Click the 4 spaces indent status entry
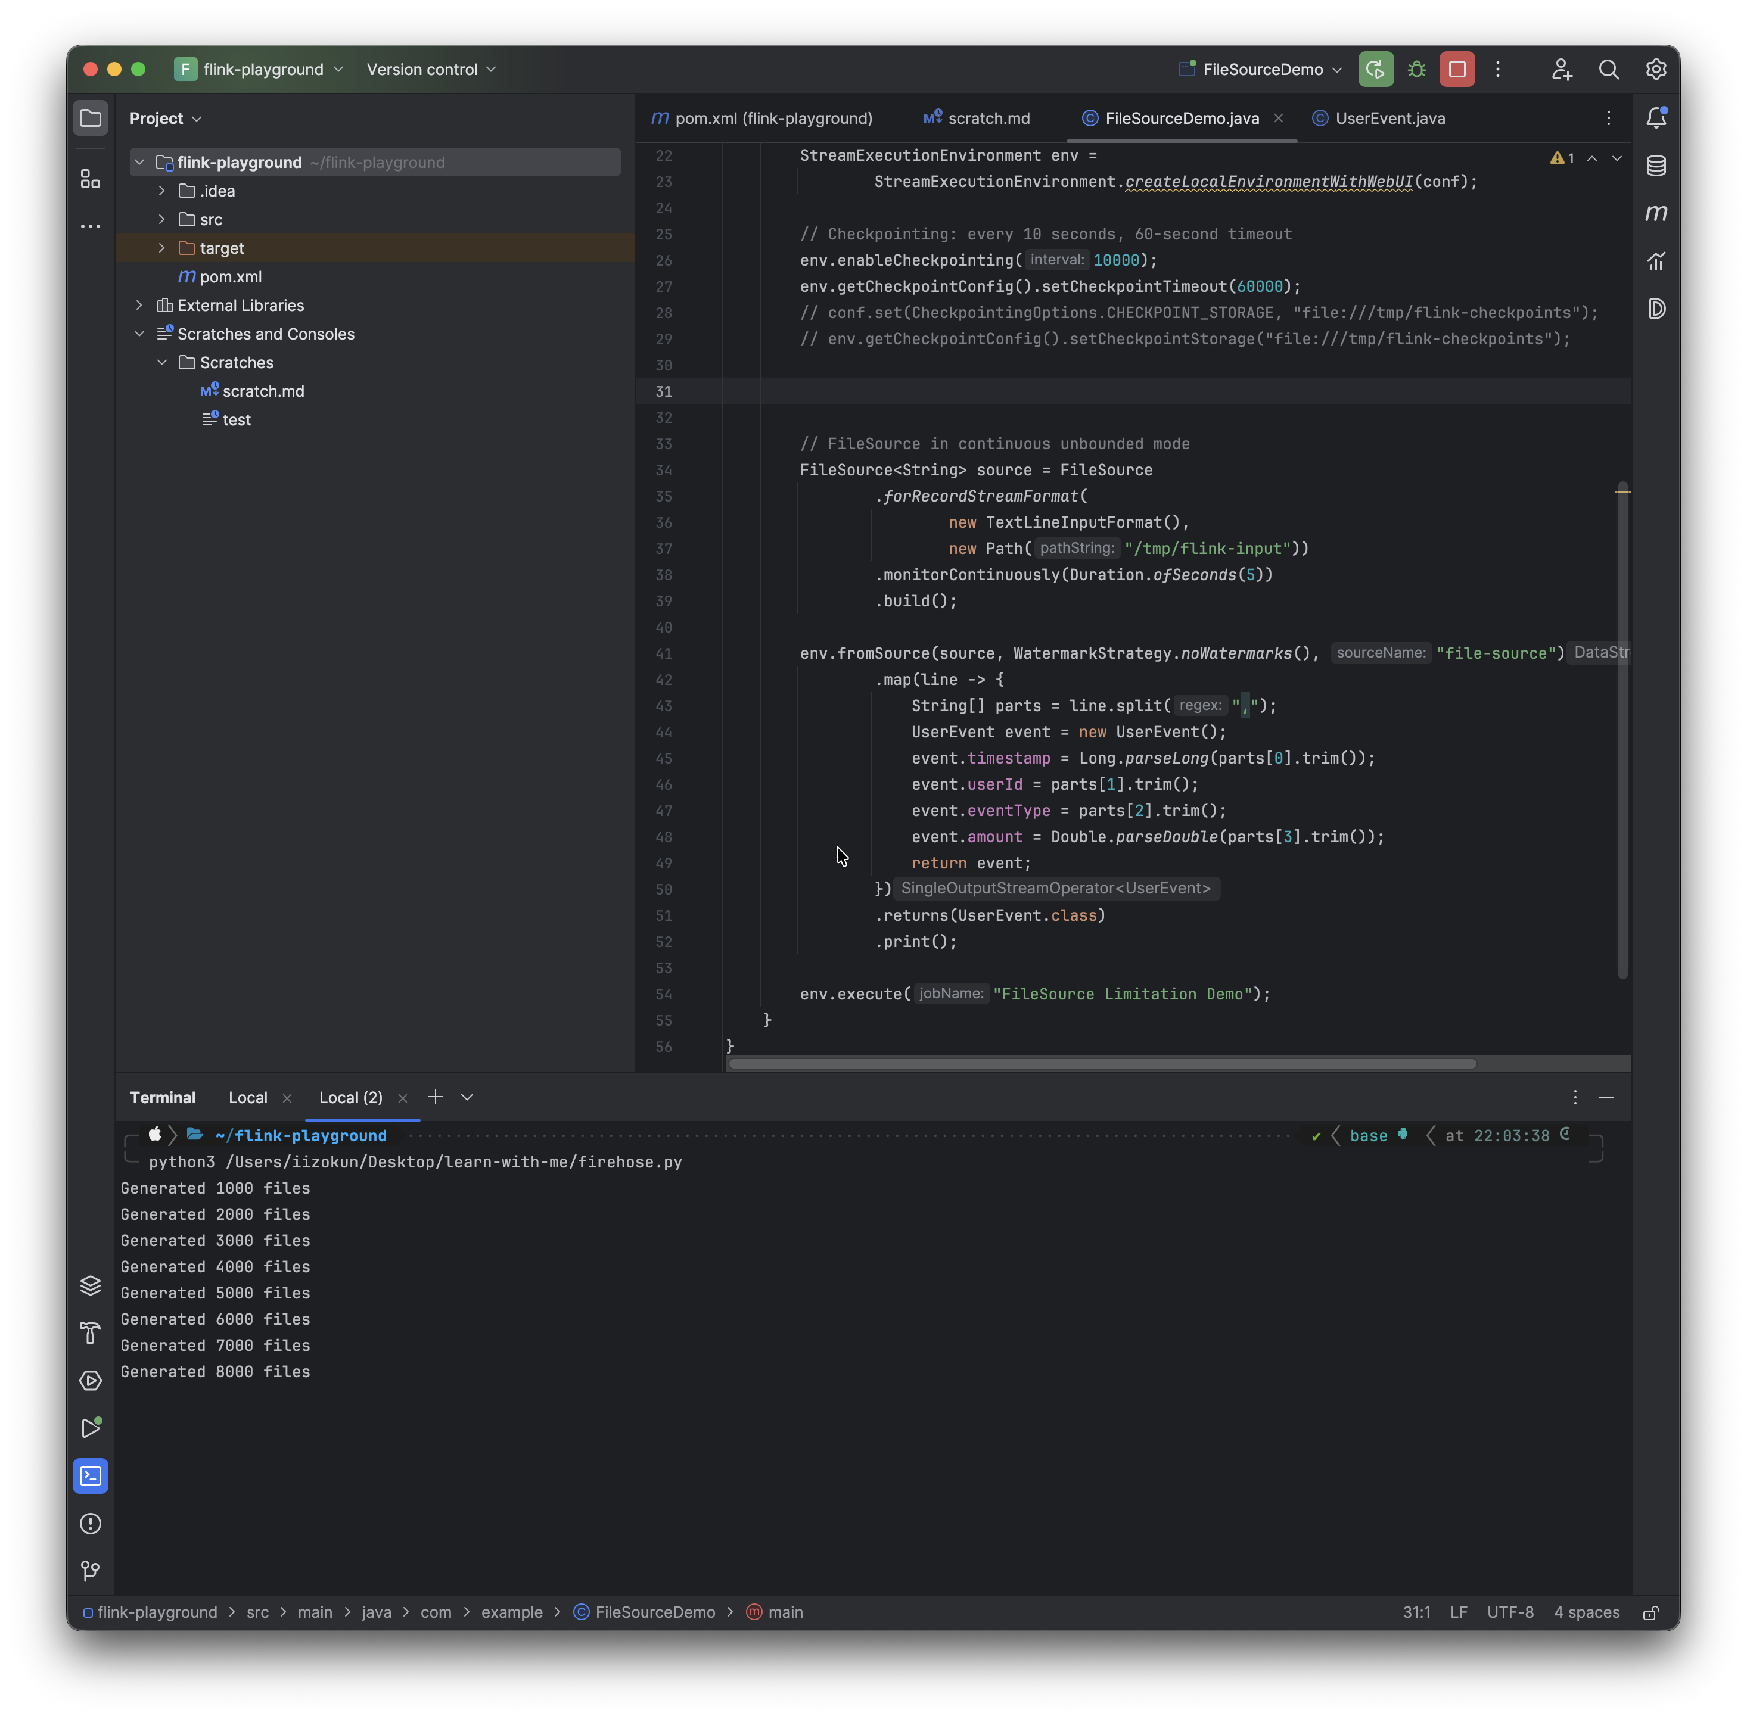 pos(1586,1612)
